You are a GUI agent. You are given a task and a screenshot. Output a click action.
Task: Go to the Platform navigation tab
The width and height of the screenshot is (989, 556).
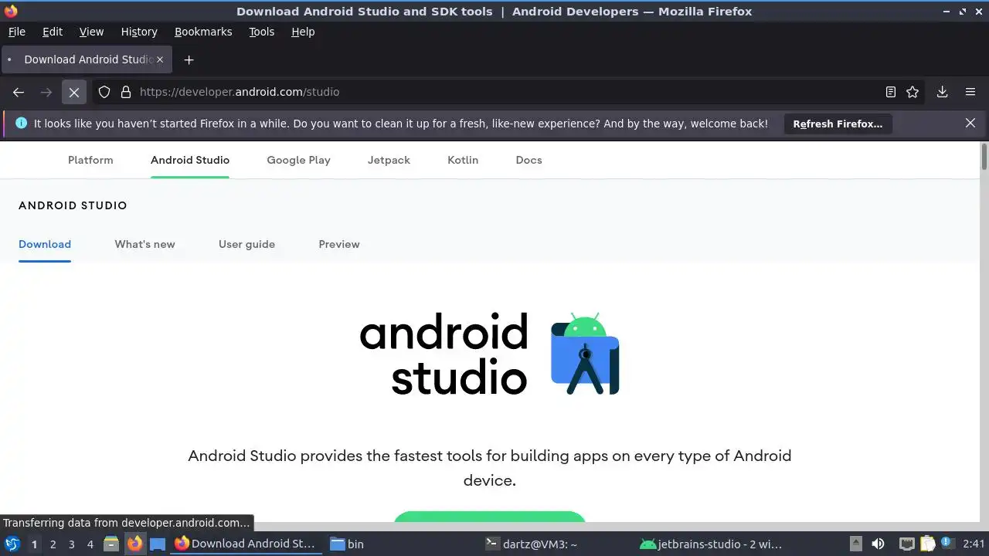tap(90, 160)
